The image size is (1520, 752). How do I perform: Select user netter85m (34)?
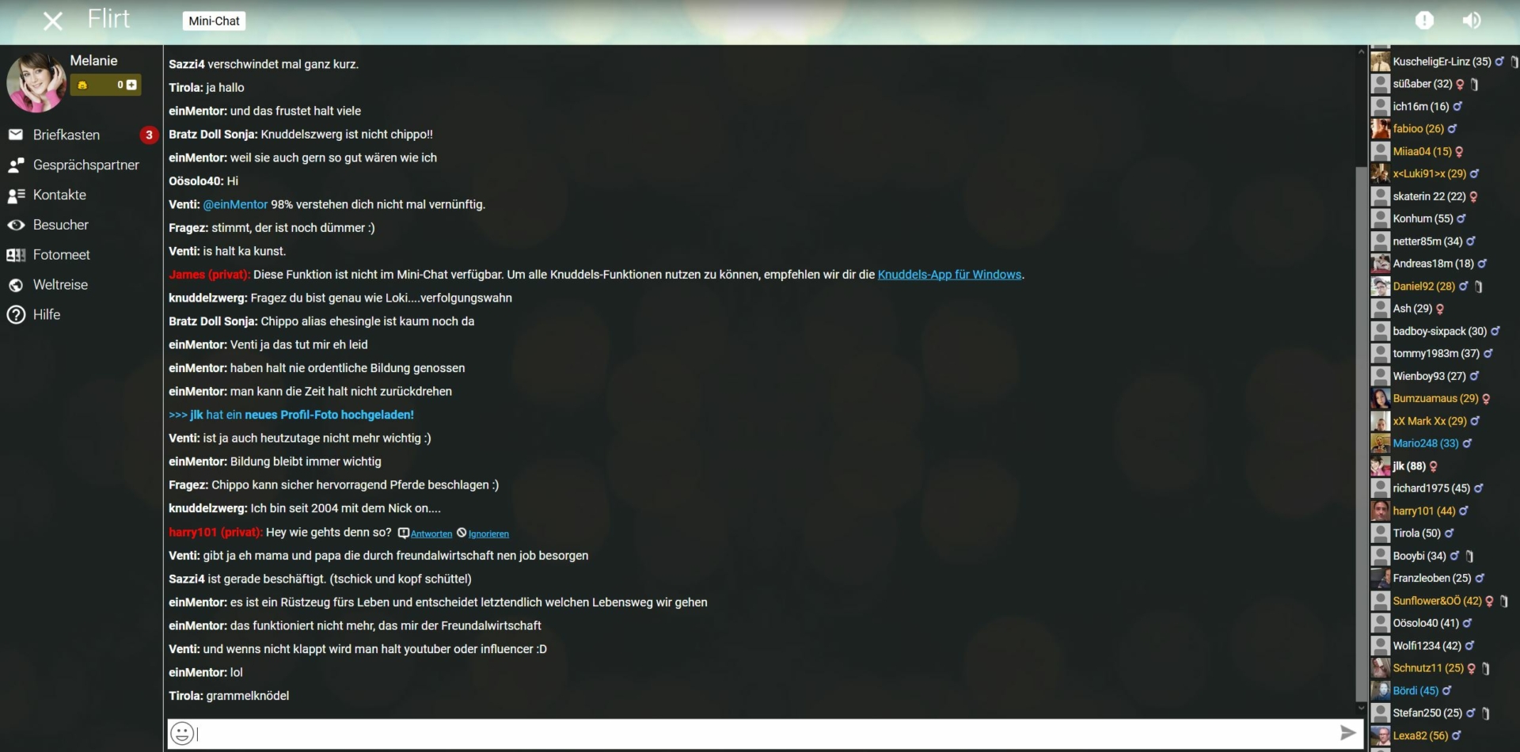(1427, 241)
